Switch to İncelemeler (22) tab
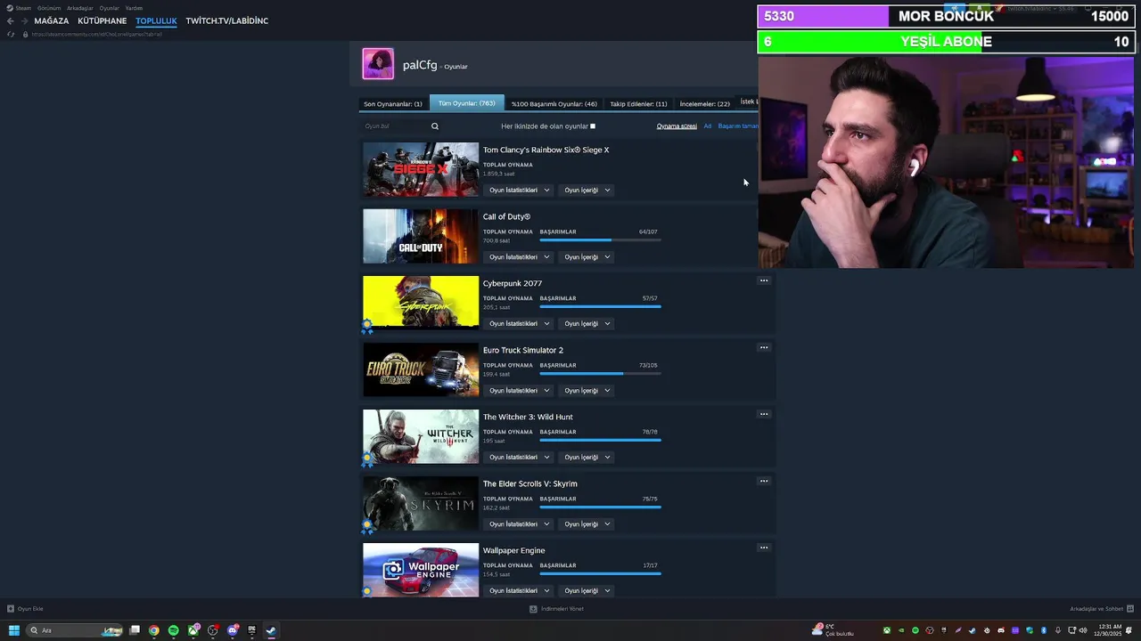 [704, 104]
